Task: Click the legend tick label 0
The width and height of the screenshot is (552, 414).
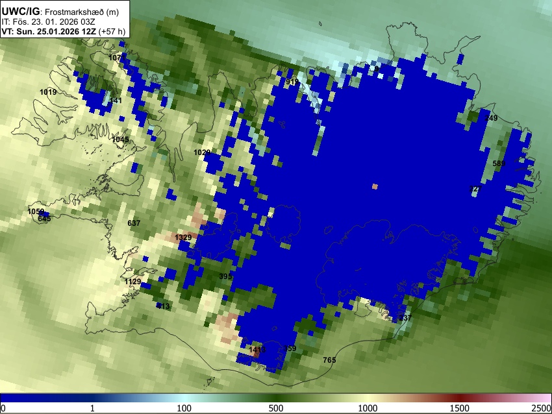Action: [3, 408]
